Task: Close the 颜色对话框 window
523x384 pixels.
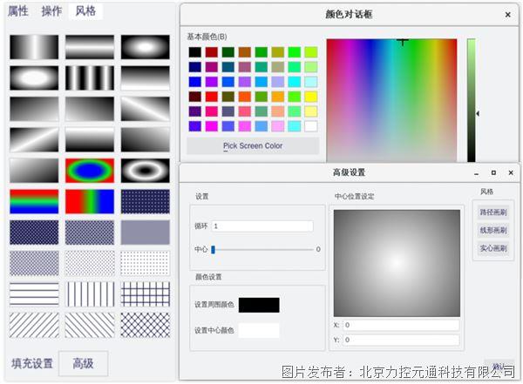Action: point(507,15)
